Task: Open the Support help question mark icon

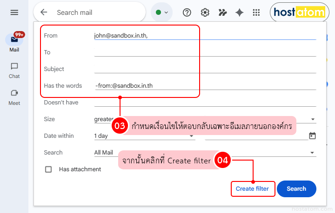Action: click(187, 13)
